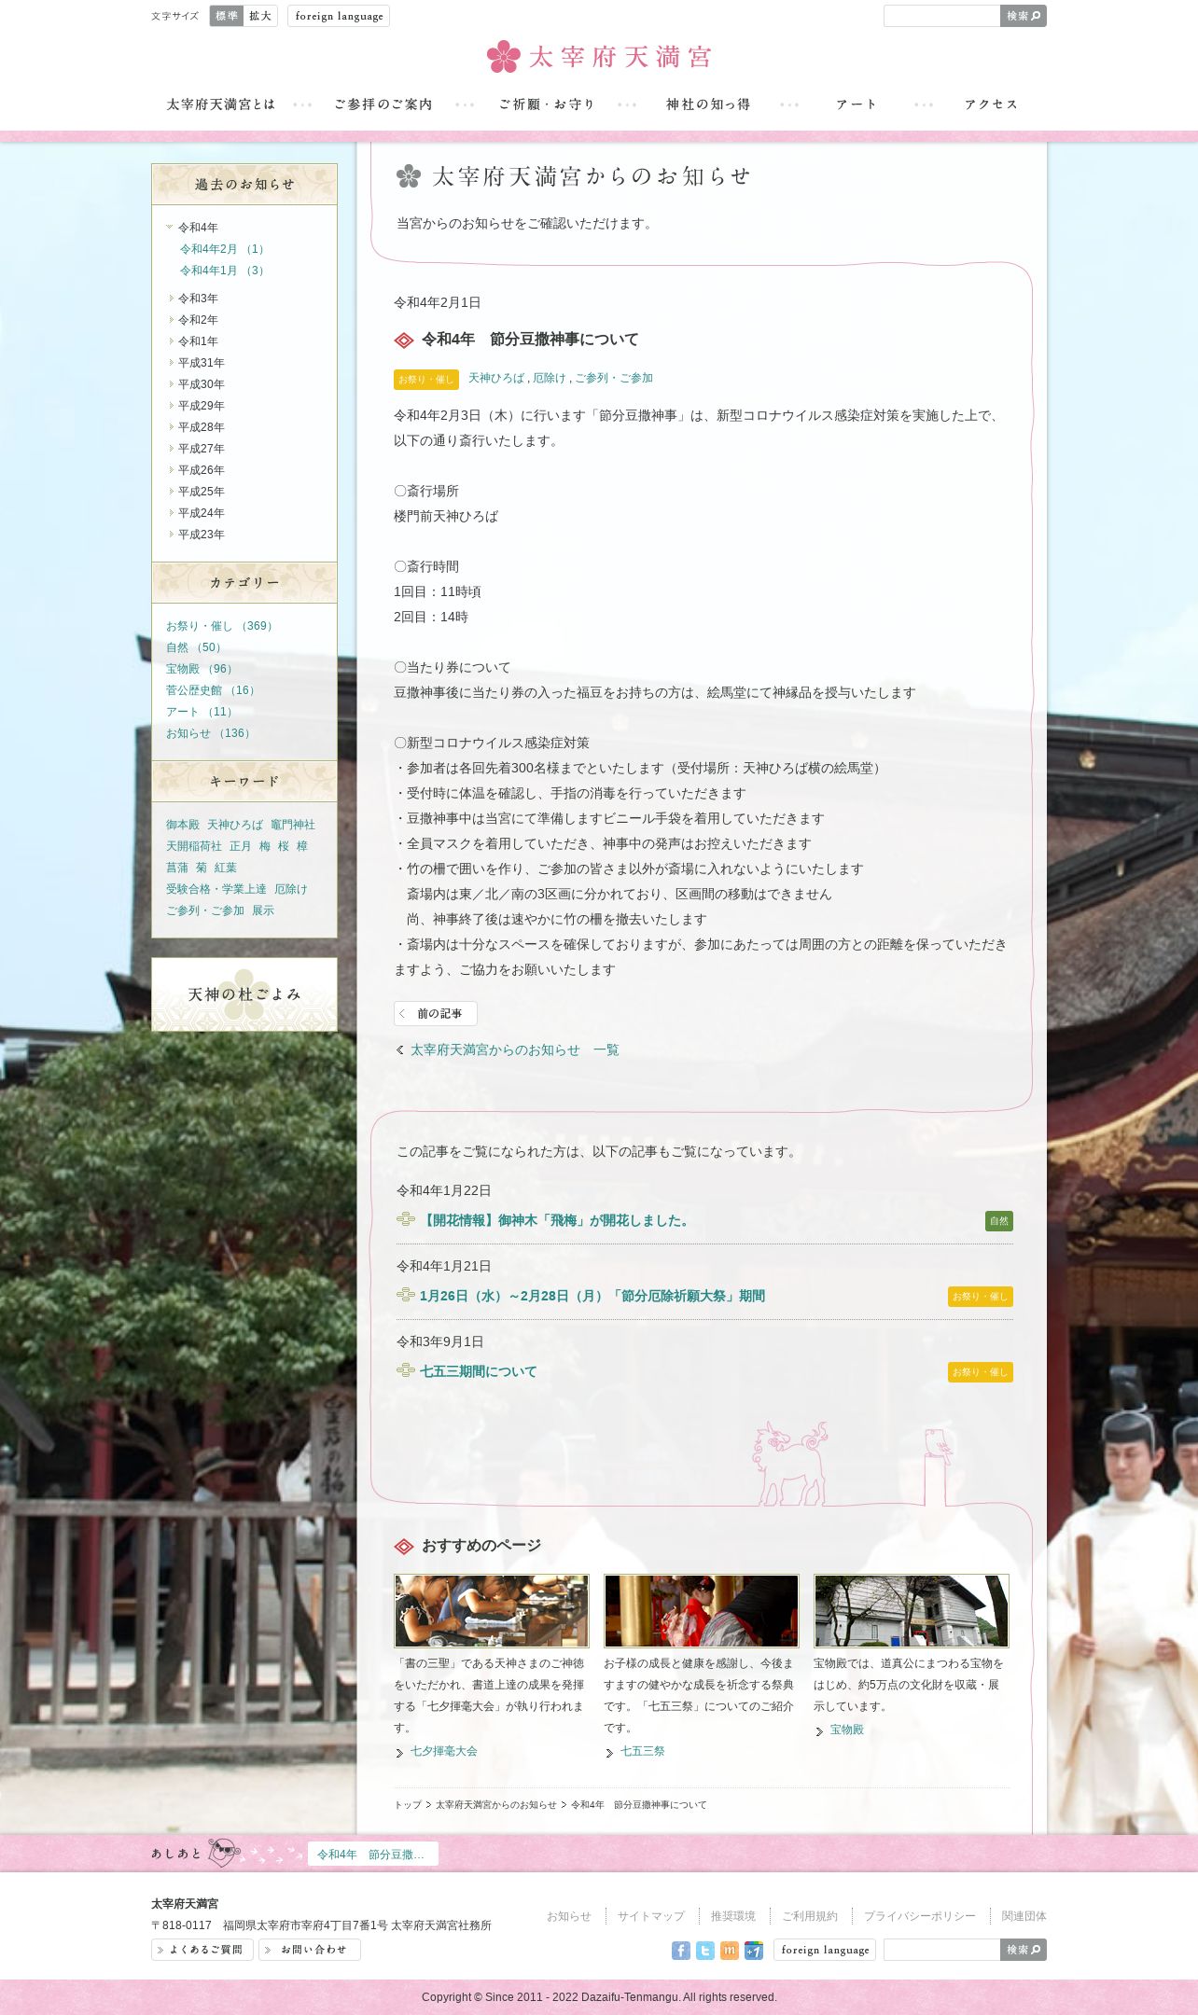Image resolution: width=1198 pixels, height=2015 pixels.
Task: Open the mixi icon in footer
Action: click(730, 1951)
